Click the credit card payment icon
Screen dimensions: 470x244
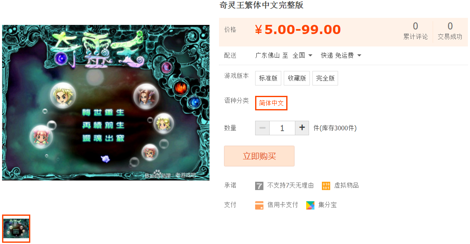(x=259, y=205)
